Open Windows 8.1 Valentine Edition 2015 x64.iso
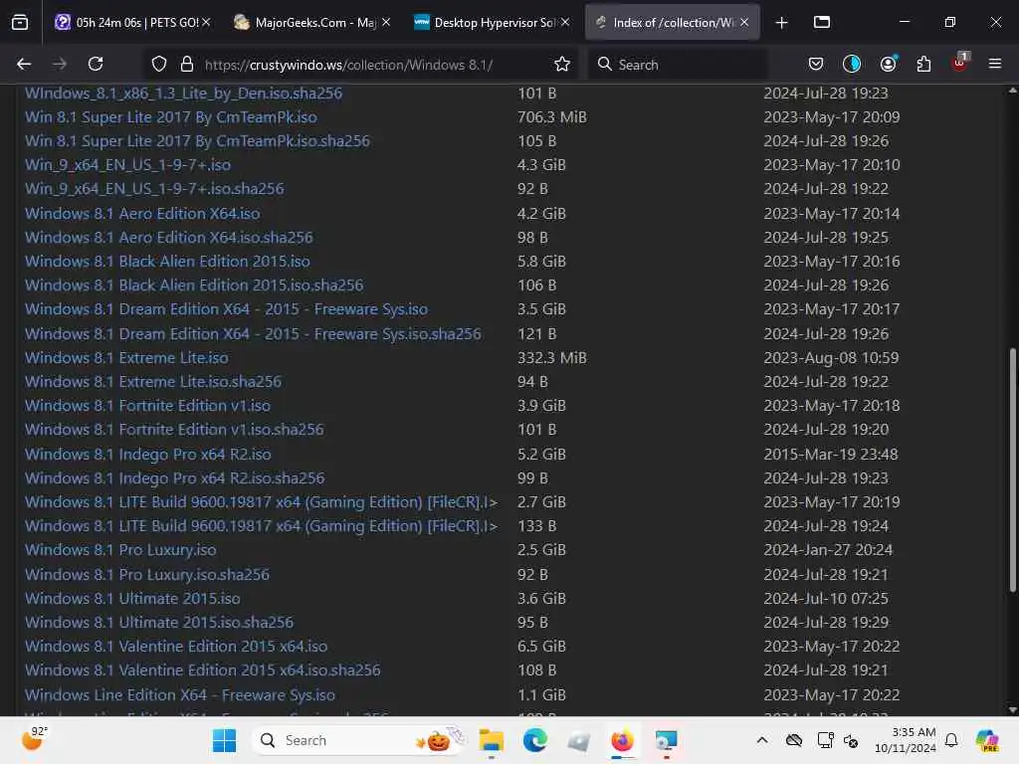Image resolution: width=1019 pixels, height=764 pixels. [x=176, y=647]
